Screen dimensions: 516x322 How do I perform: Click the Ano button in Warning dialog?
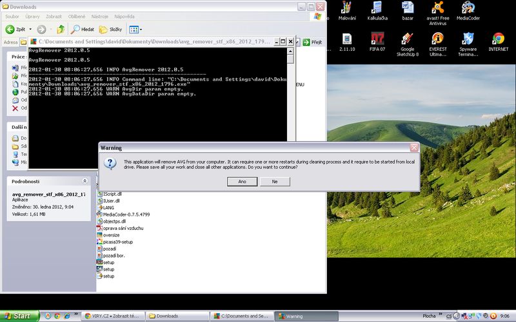pos(243,182)
